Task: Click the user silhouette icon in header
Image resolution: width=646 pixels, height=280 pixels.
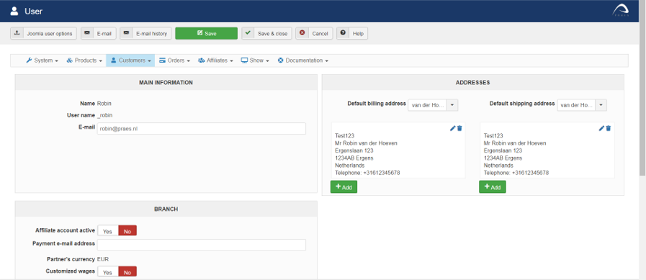Action: pyautogui.click(x=14, y=11)
